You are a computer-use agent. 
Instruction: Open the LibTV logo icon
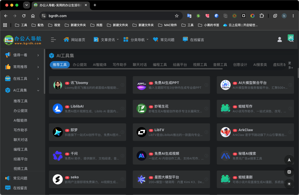(x=141, y=132)
